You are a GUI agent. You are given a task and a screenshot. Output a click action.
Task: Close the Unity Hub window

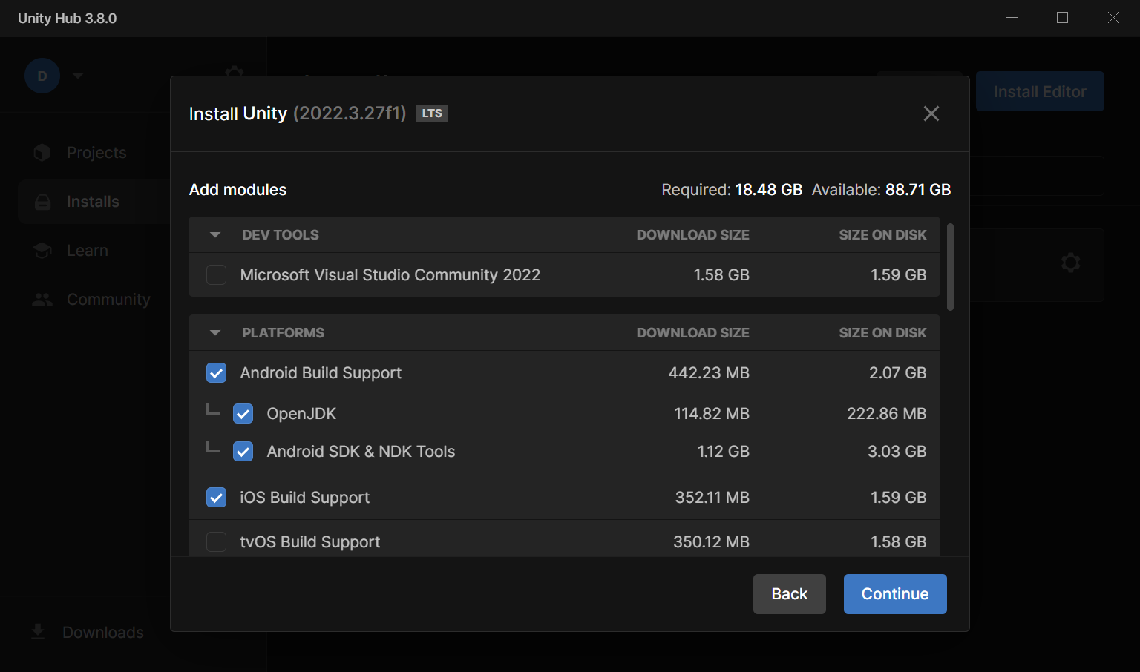tap(1113, 18)
